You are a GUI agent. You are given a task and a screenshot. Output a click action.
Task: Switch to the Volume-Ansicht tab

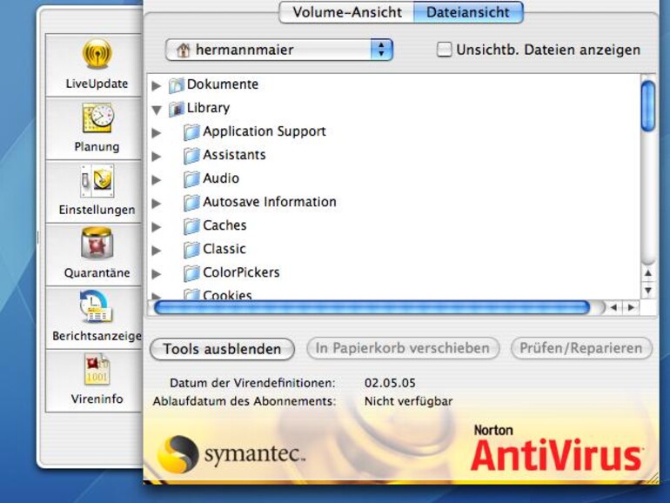pyautogui.click(x=346, y=12)
